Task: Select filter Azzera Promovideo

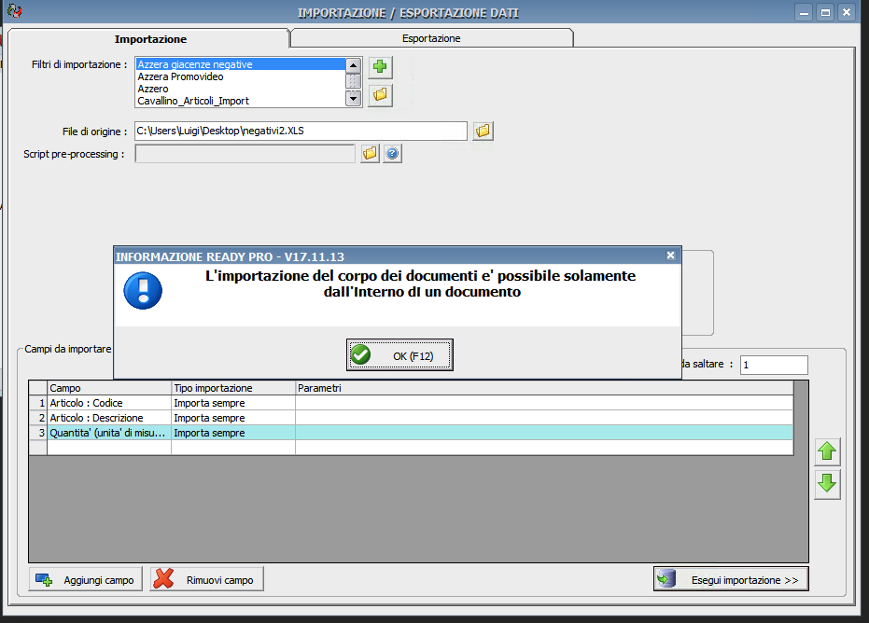Action: tap(241, 76)
